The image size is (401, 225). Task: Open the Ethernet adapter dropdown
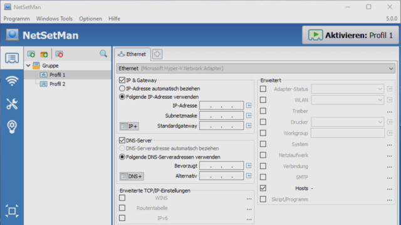point(256,68)
